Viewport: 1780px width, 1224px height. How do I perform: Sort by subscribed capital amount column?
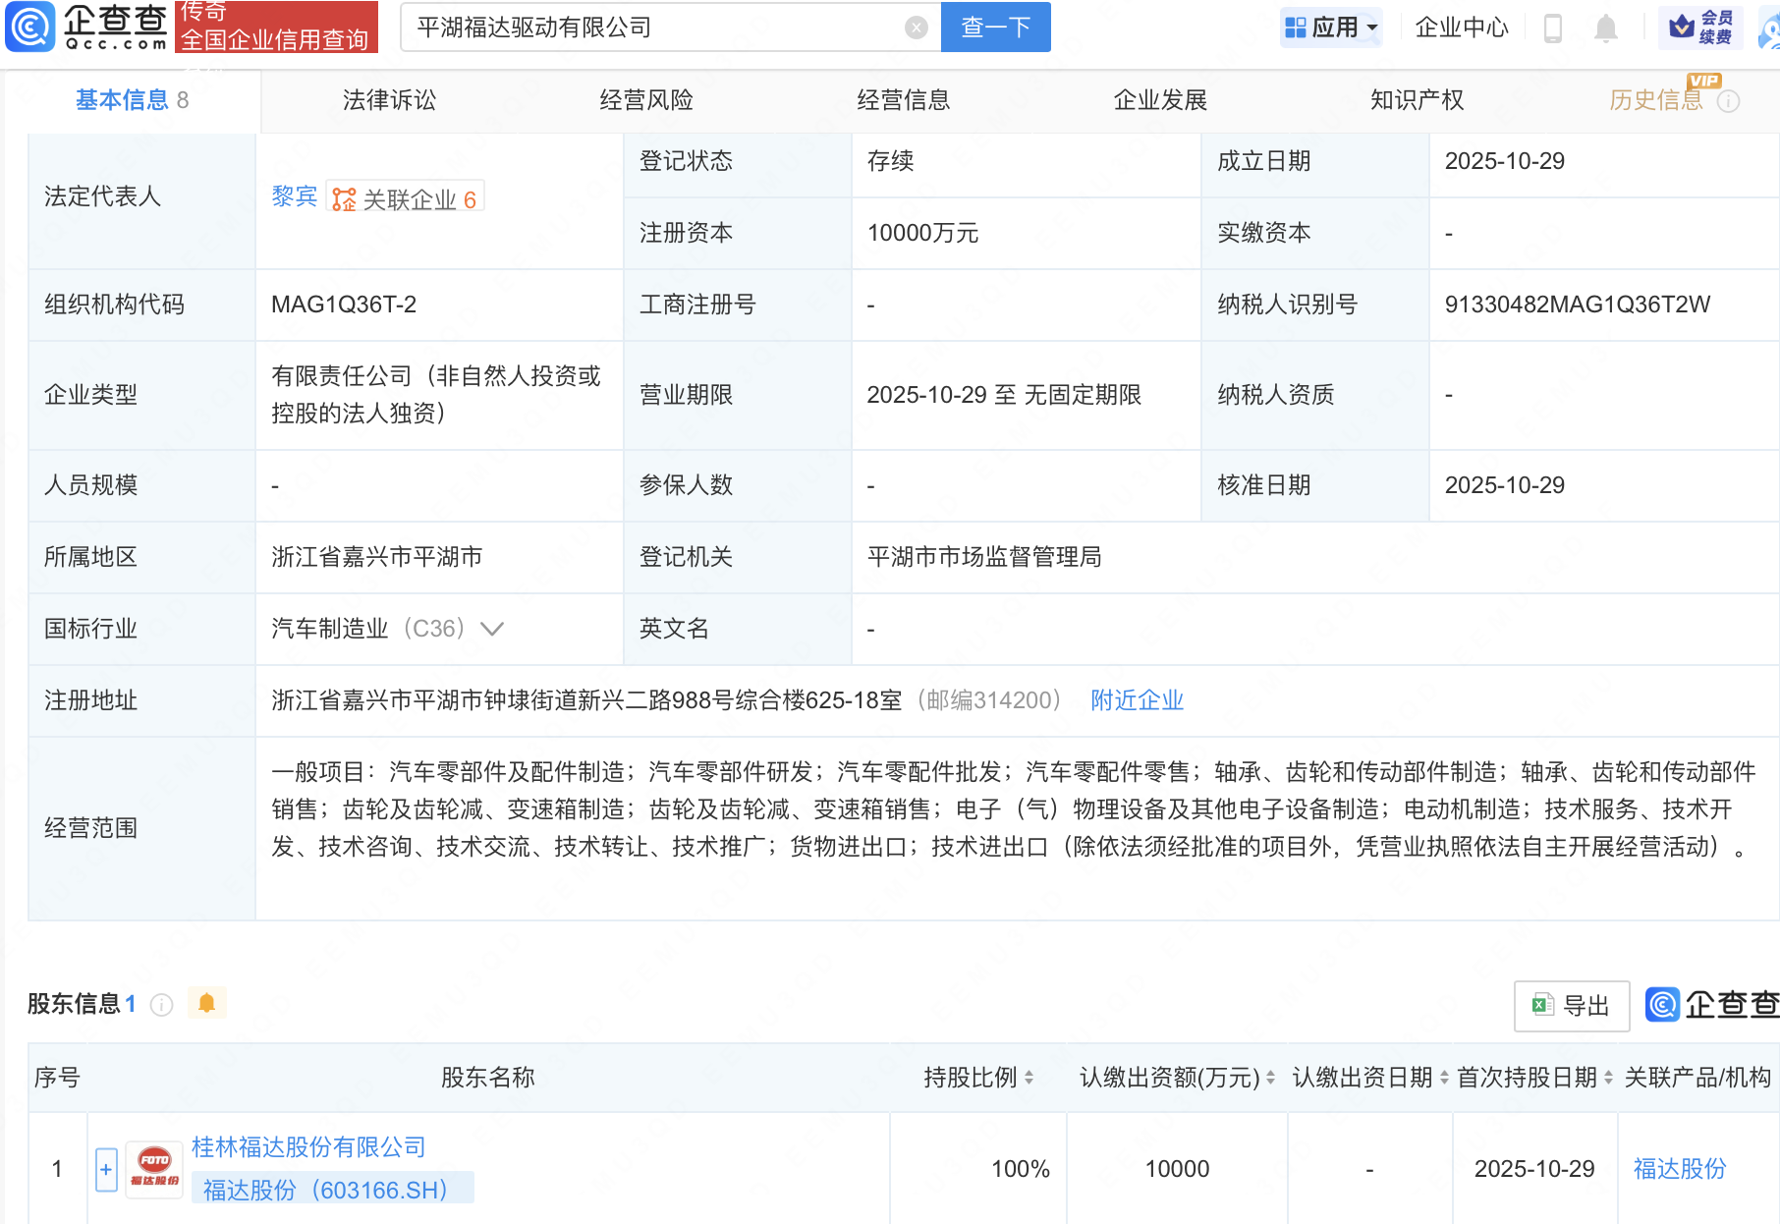click(1270, 1078)
